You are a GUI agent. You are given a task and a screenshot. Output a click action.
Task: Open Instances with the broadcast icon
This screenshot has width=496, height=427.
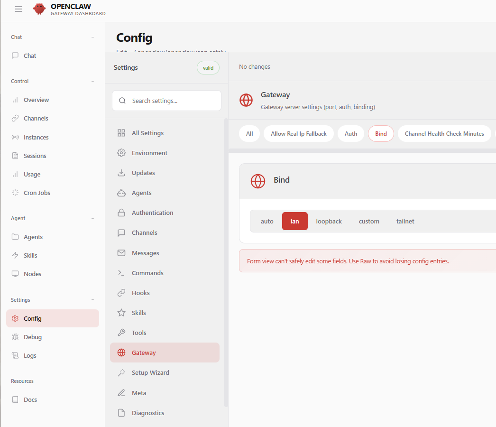pos(15,138)
